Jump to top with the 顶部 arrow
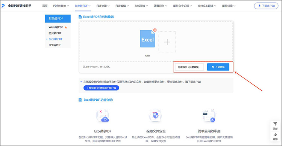282x146 pixels. pyautogui.click(x=275, y=126)
